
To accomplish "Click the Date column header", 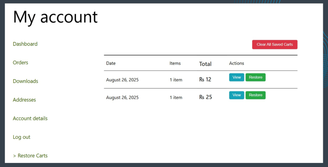I will coord(111,63).
